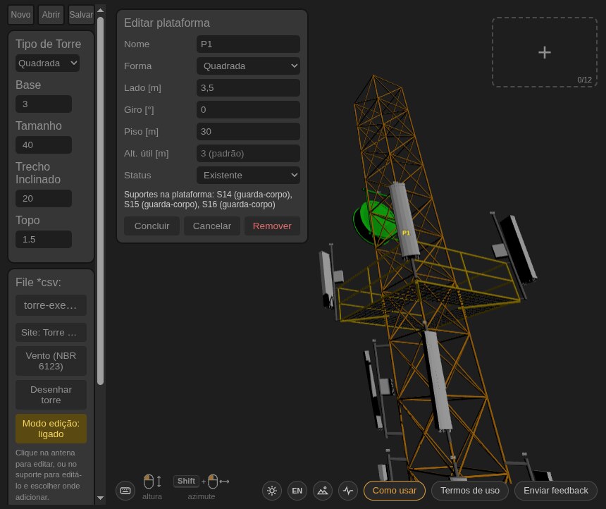This screenshot has width=606, height=509.
Task: Edit the Lado [m] field
Action: [248, 88]
